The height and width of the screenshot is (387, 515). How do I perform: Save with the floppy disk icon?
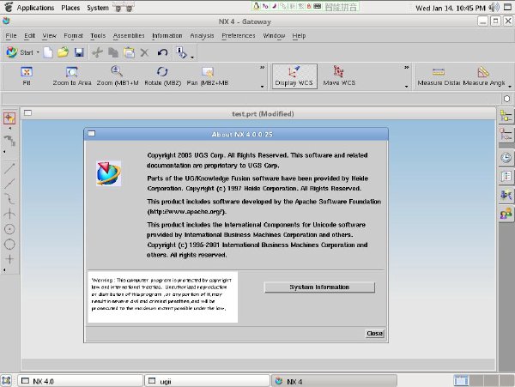79,52
